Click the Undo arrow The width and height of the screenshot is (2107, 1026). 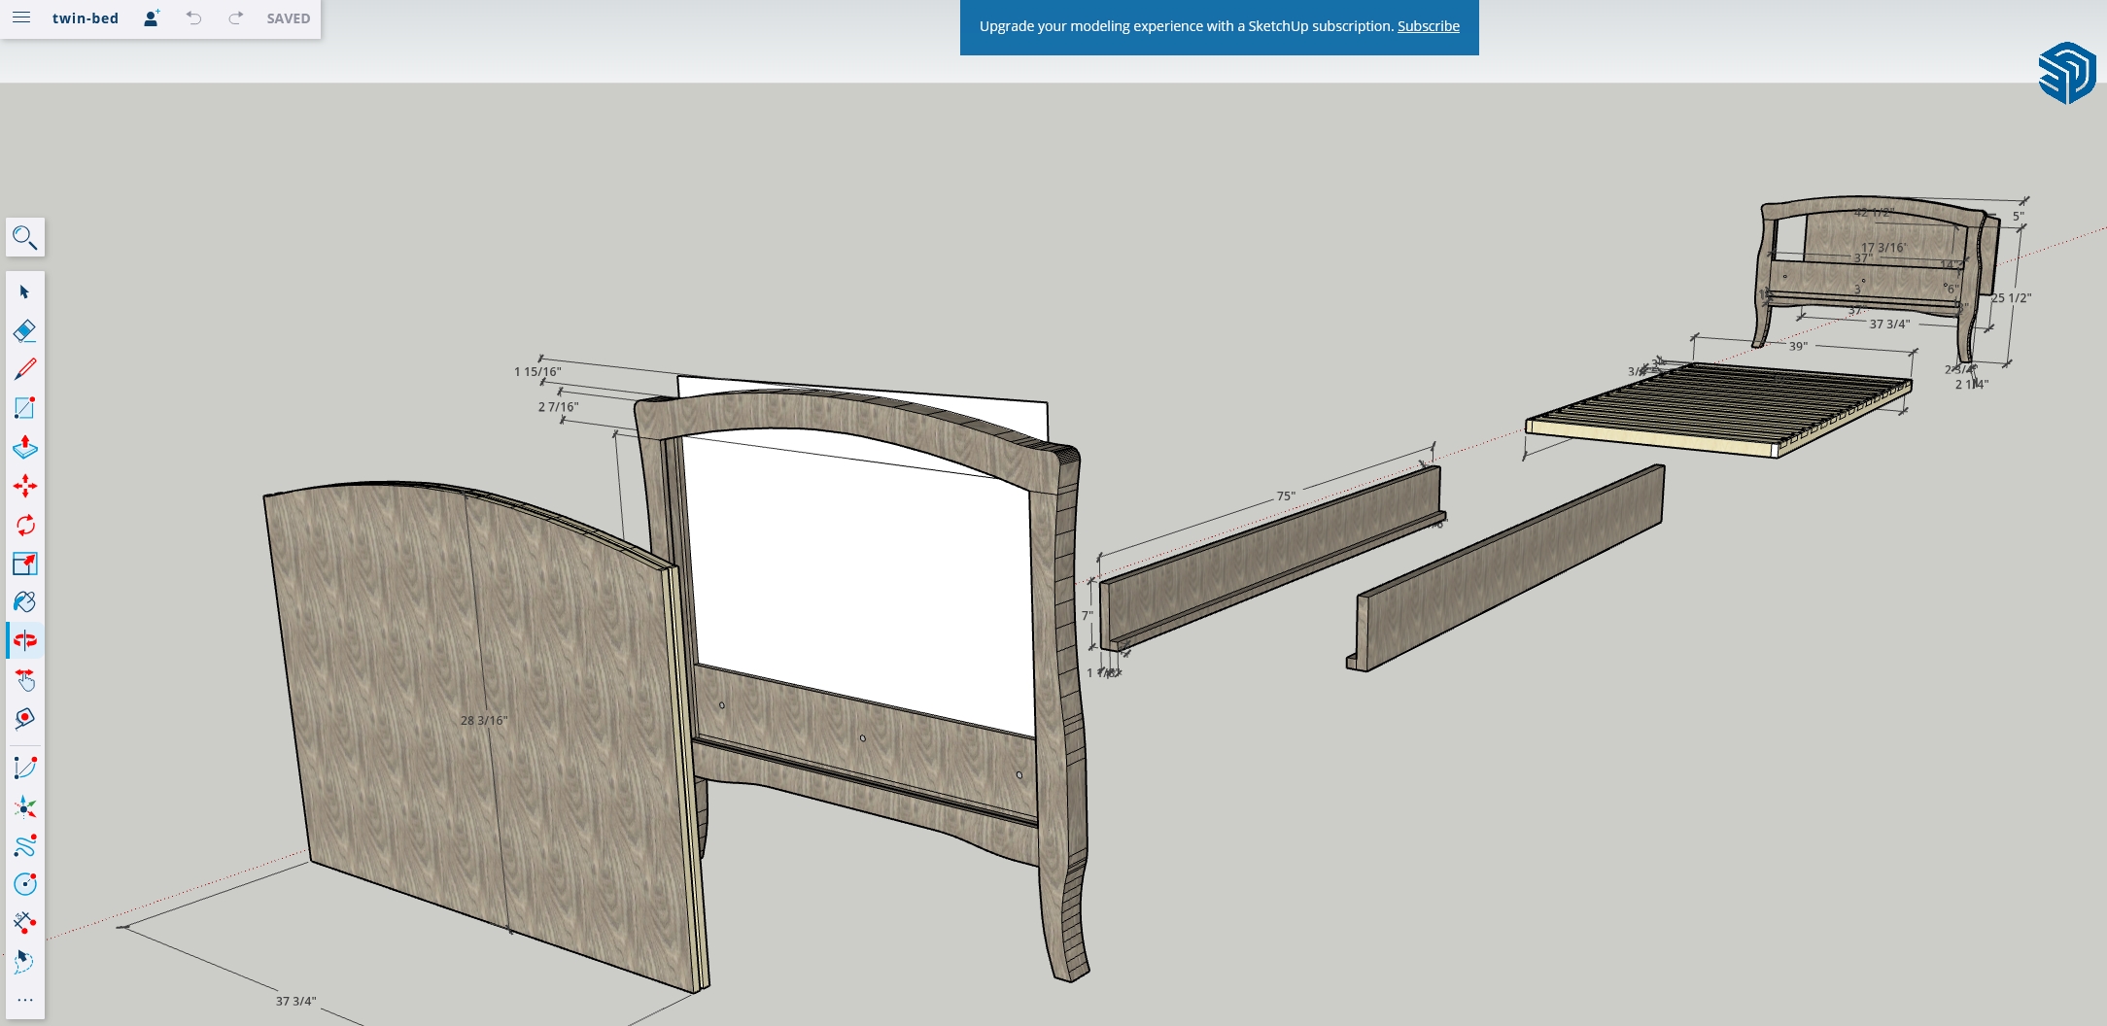tap(194, 18)
